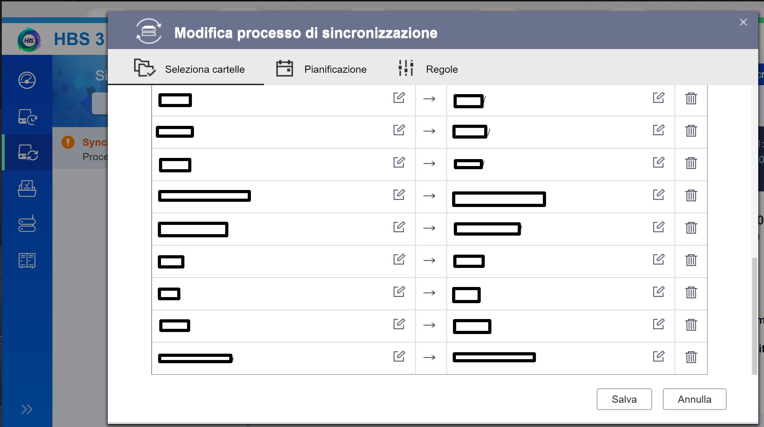Switch to the Pianificazione tab
This screenshot has width=764, height=427.
(321, 69)
